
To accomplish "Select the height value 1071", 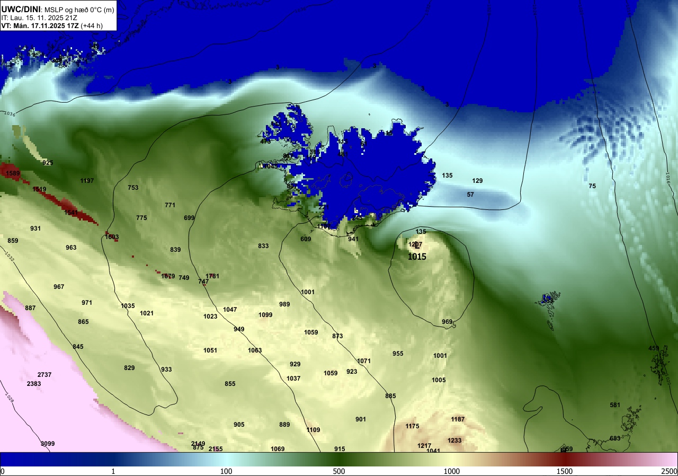I will click(x=364, y=361).
